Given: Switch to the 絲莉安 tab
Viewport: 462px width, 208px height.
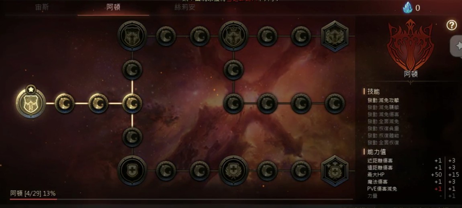Looking at the screenshot, I should (185, 7).
